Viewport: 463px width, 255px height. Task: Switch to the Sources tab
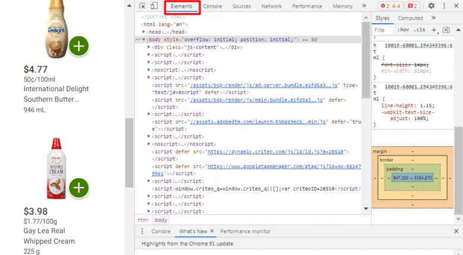242,6
